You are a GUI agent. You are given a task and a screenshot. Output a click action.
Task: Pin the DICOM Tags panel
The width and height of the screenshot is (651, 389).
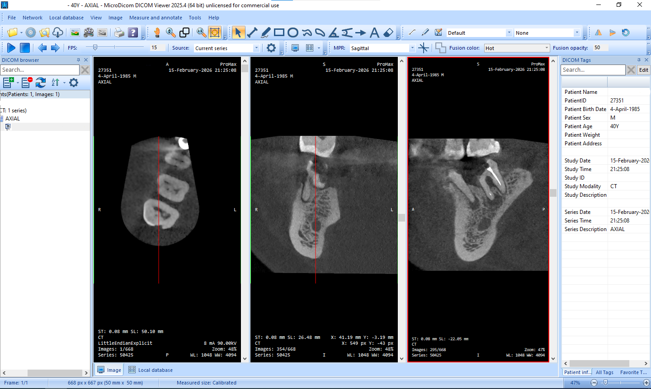tap(639, 60)
